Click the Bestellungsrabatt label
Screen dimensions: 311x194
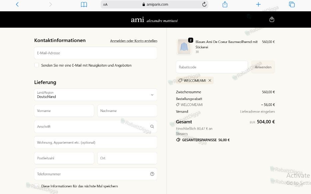[x=189, y=99]
